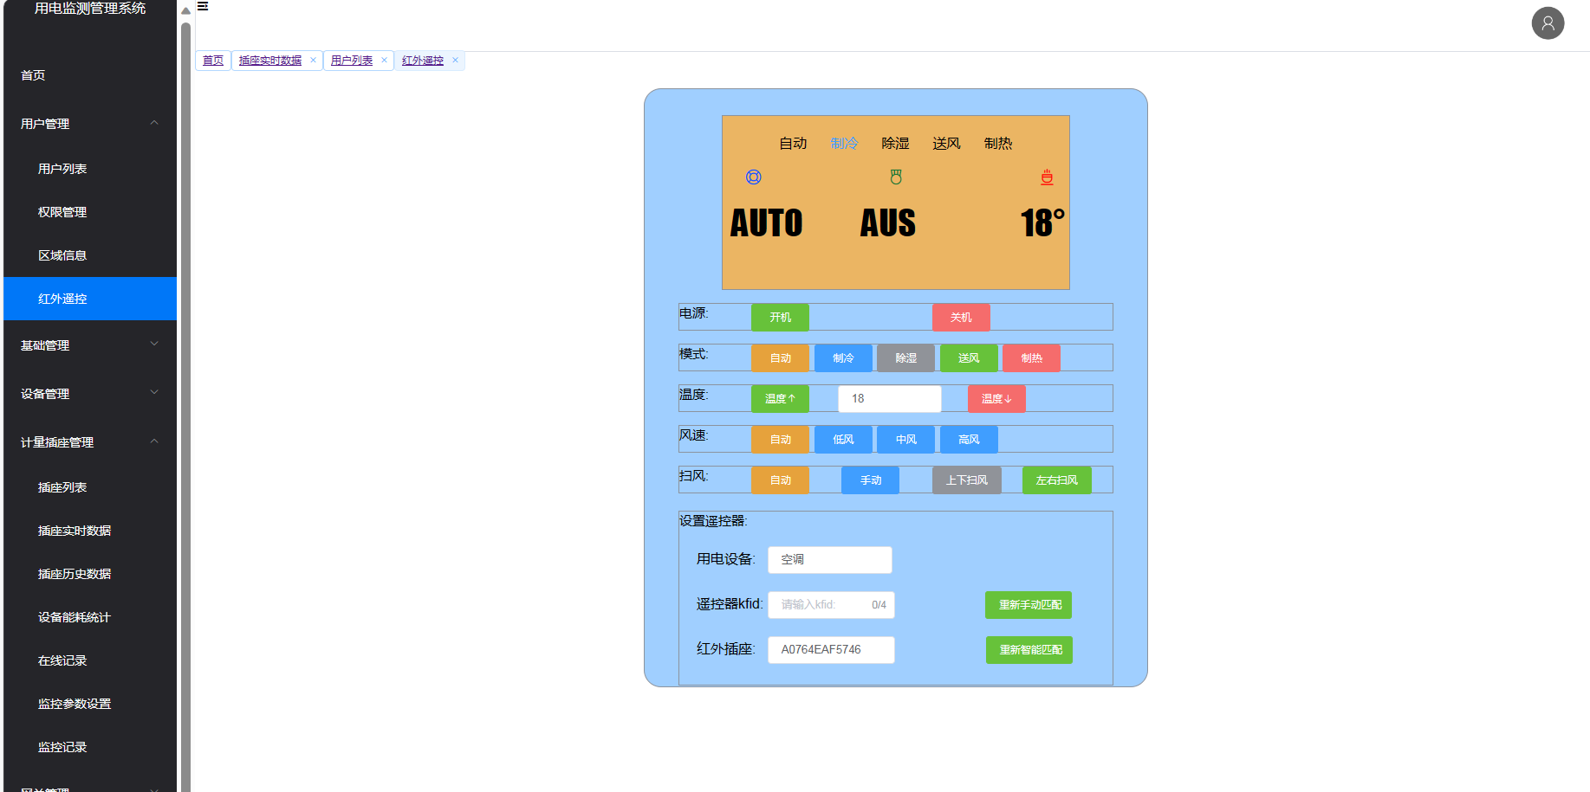Switch to the 用户列表 tab
This screenshot has width=1590, height=792.
352,61
